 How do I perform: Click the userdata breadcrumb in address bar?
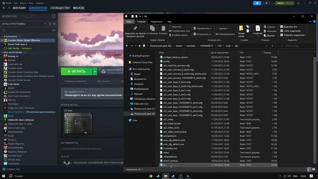pyautogui.click(x=191, y=46)
